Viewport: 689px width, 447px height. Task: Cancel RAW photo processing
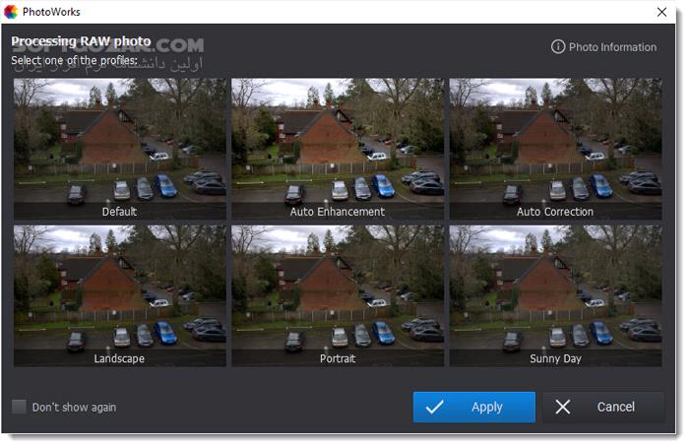[603, 407]
